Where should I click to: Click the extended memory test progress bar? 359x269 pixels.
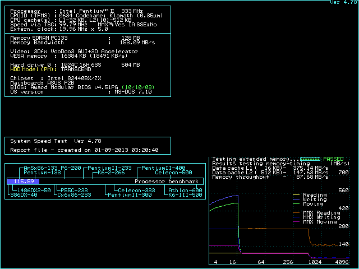(310, 159)
